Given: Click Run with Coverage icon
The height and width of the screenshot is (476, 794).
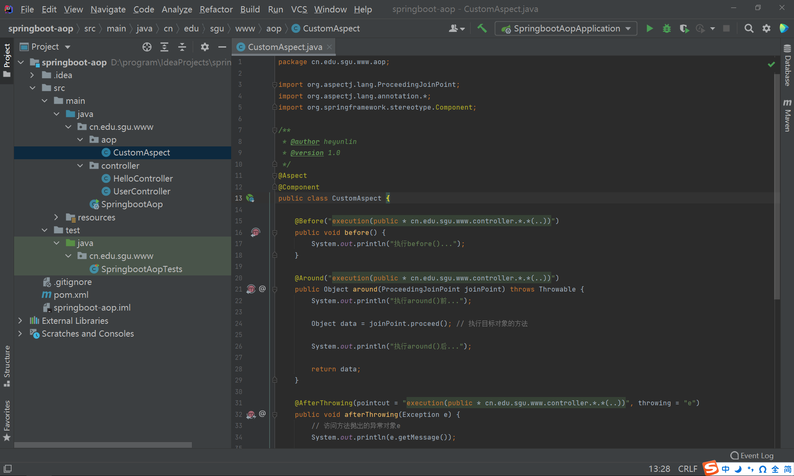Looking at the screenshot, I should [684, 29].
